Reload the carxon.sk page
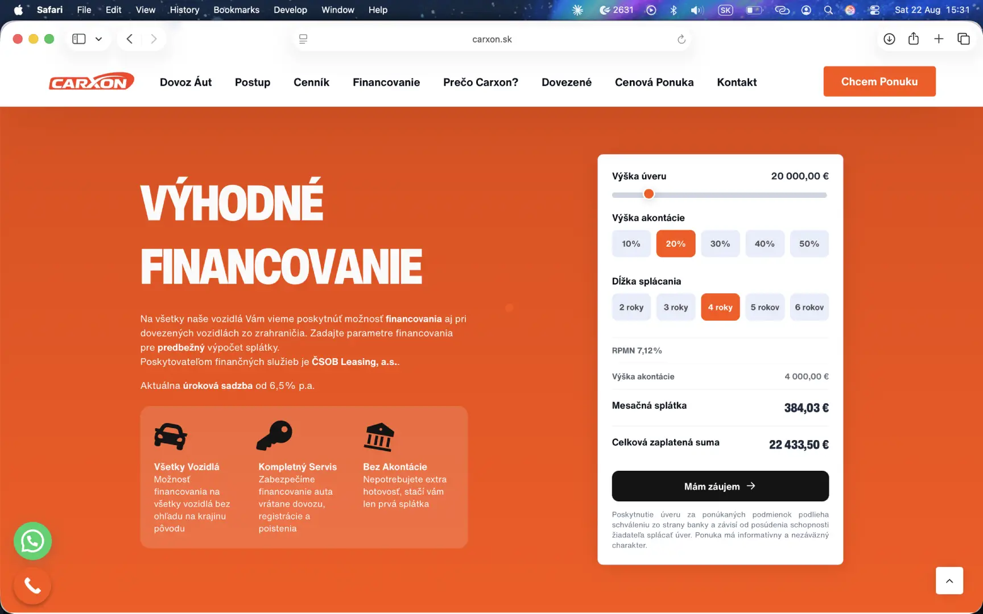Viewport: 983px width, 614px height. point(681,39)
